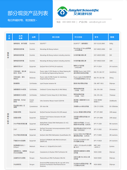The height and width of the screenshot is (170, 127).
Task: Click the EpiQuik Plant ChIP Kit cell
Action: coord(56,66)
